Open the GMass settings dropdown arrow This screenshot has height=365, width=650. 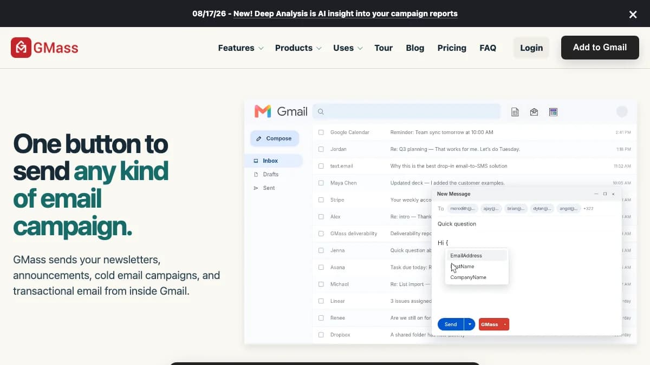click(x=505, y=324)
